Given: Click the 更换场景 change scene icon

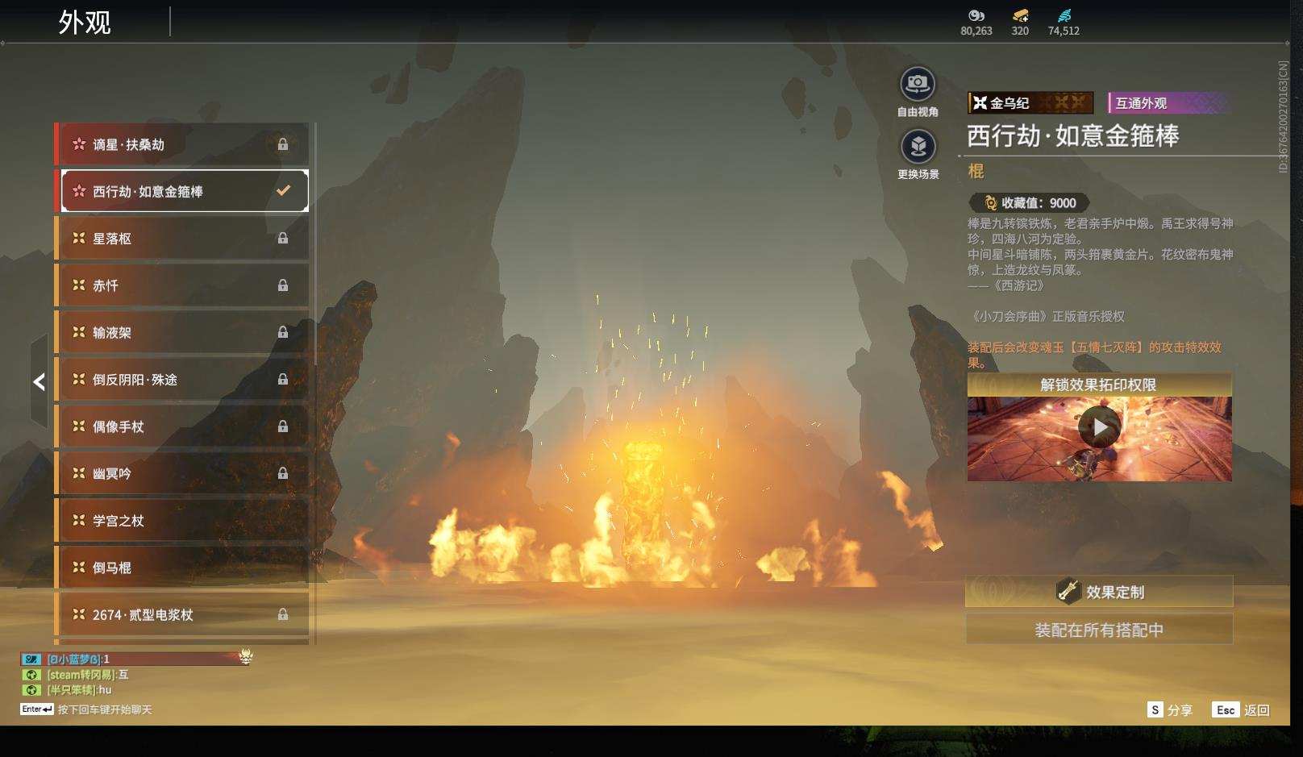Looking at the screenshot, I should [918, 147].
